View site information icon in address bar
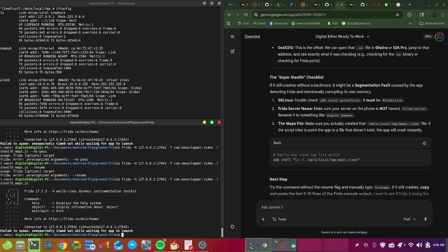This screenshot has height=252, width=448. [x=256, y=15]
